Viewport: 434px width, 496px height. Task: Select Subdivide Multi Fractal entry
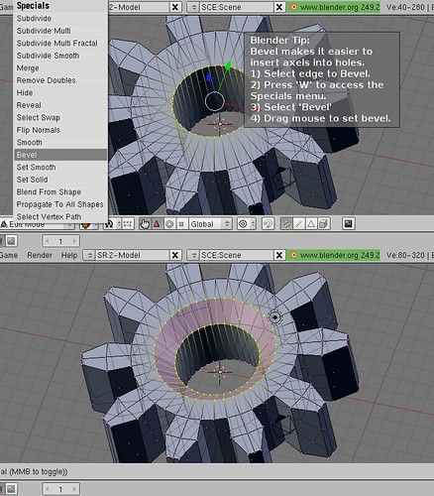pos(60,44)
